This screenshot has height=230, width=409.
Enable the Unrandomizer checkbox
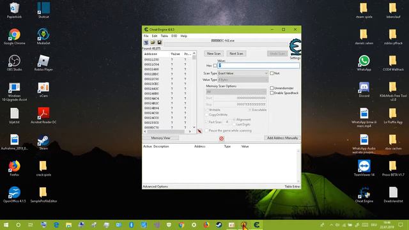(272, 88)
